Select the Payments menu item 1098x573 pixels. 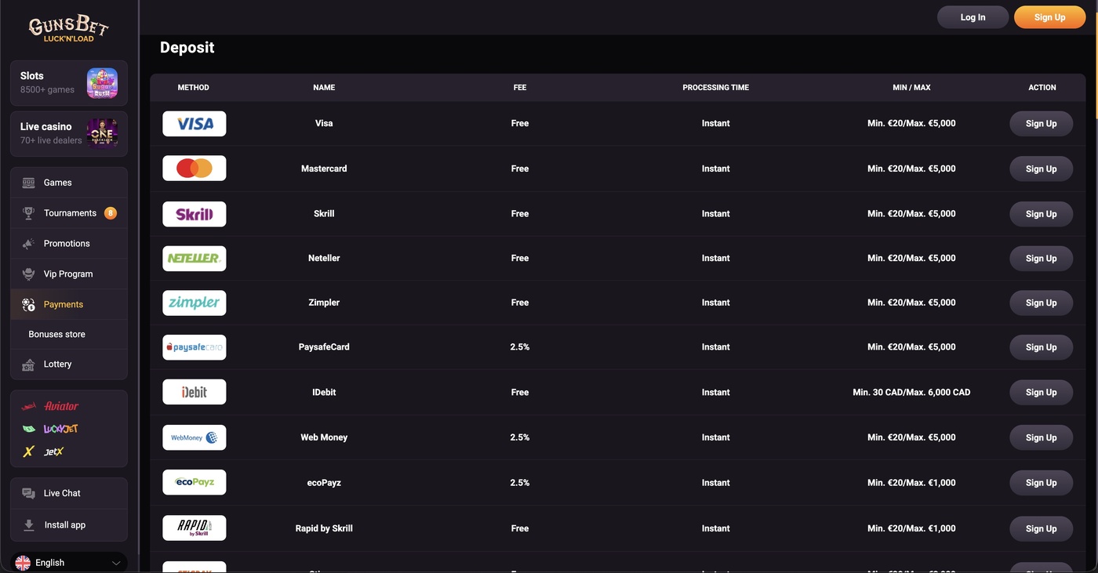pyautogui.click(x=69, y=304)
